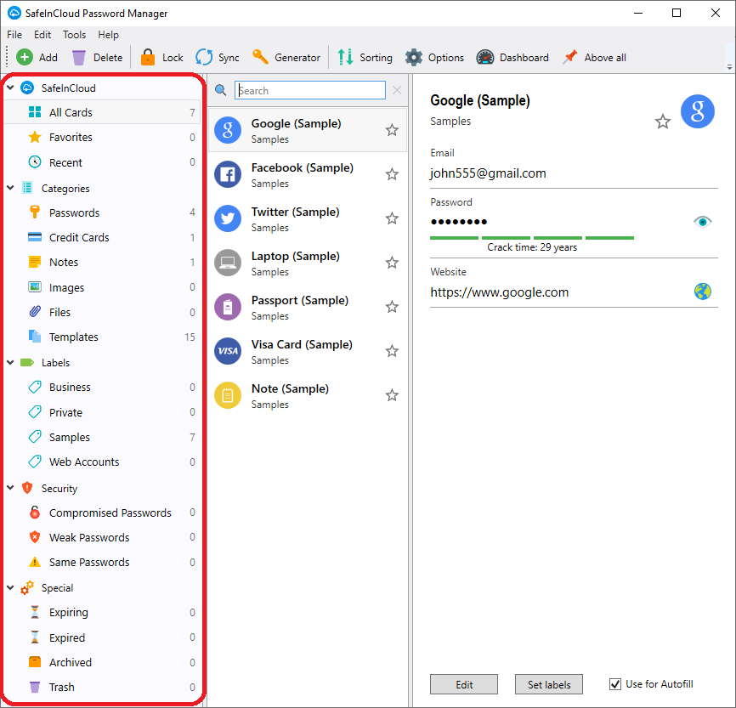The width and height of the screenshot is (736, 708).
Task: Favorite the Visa Card (Sample) card
Action: [392, 351]
